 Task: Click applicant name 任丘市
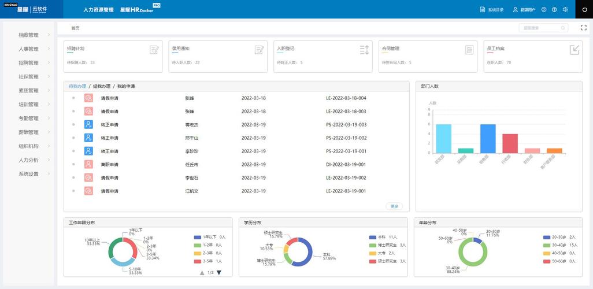[192, 165]
